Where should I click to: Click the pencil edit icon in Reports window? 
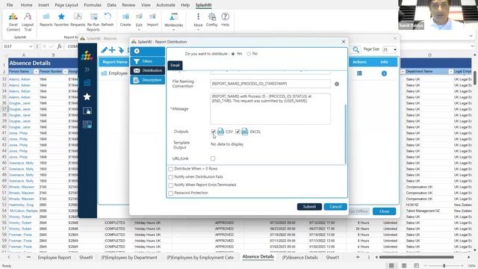click(105, 50)
